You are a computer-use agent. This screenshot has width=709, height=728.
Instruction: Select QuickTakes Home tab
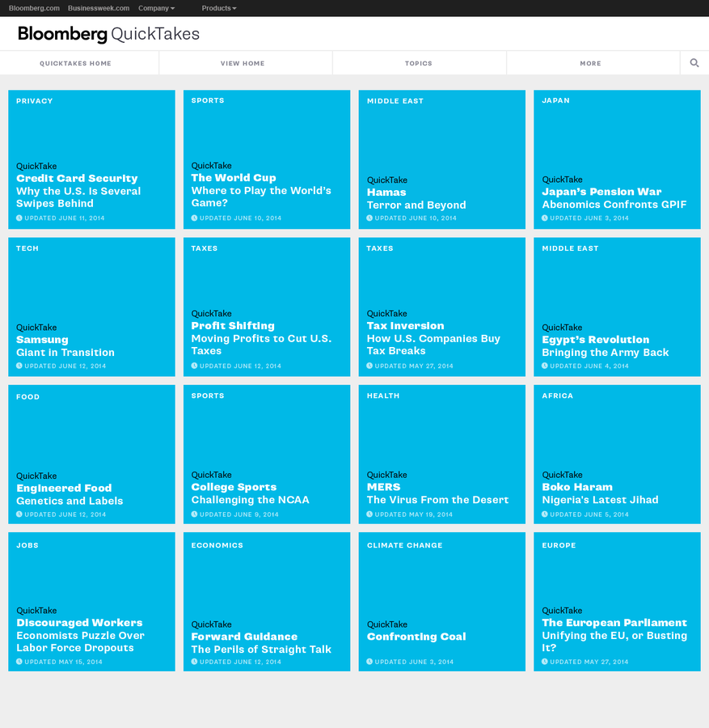tap(75, 63)
